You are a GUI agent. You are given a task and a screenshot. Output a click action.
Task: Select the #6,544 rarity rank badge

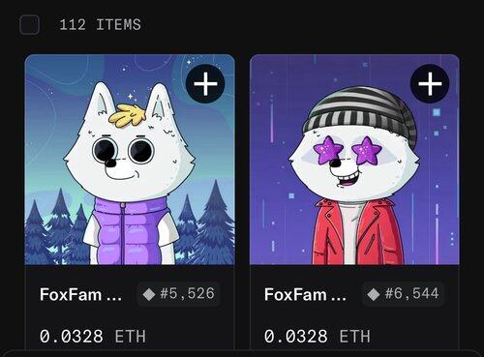coord(404,294)
